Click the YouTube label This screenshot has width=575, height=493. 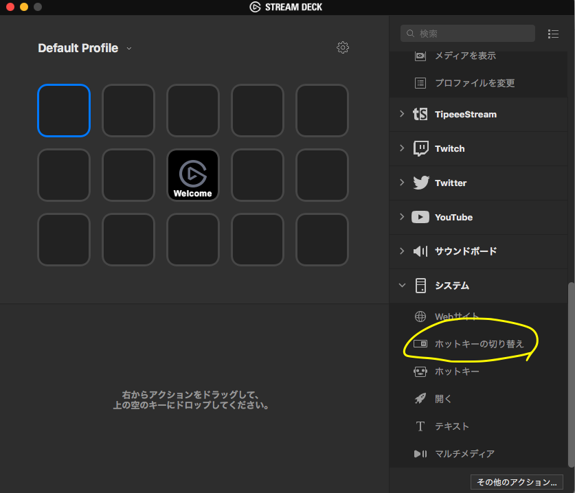(x=453, y=218)
